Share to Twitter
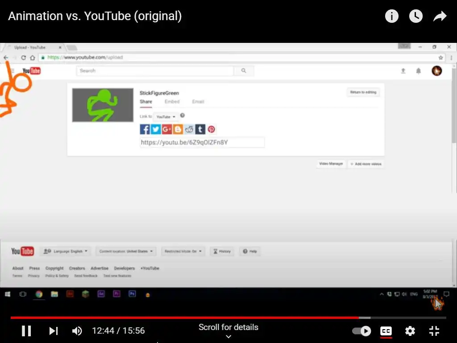 pyautogui.click(x=156, y=129)
